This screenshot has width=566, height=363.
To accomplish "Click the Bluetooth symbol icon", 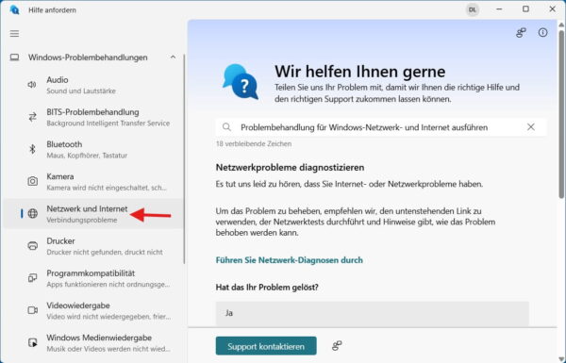I will point(32,149).
